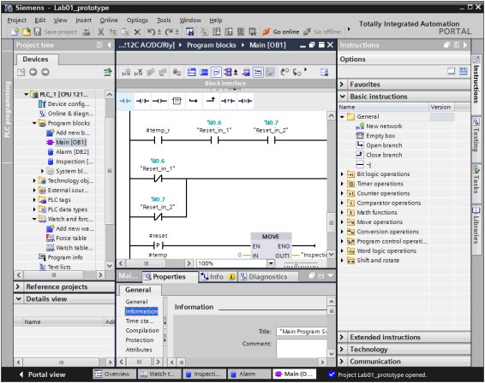Switch to the Info tab
The image size is (485, 383).
tap(218, 277)
